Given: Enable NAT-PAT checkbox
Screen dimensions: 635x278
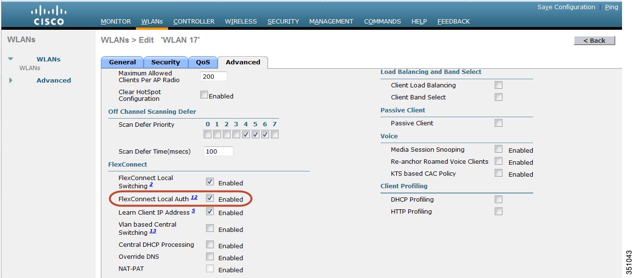Looking at the screenshot, I should coord(210,268).
